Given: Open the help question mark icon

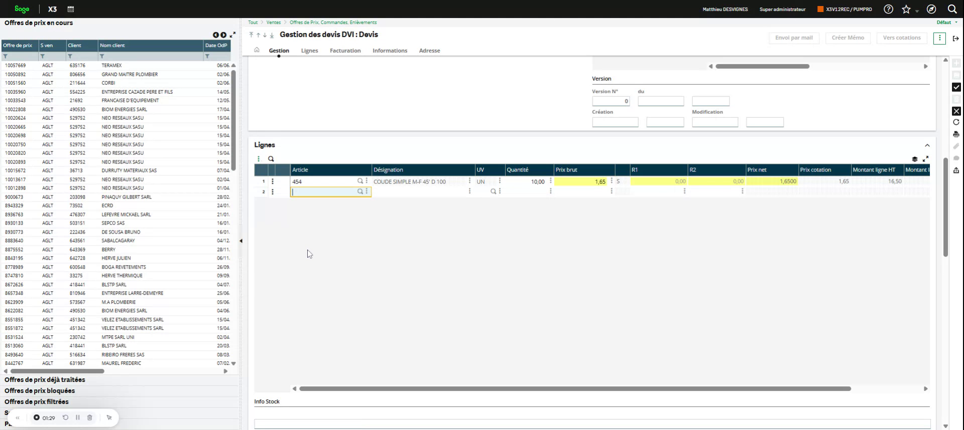Looking at the screenshot, I should pyautogui.click(x=888, y=9).
